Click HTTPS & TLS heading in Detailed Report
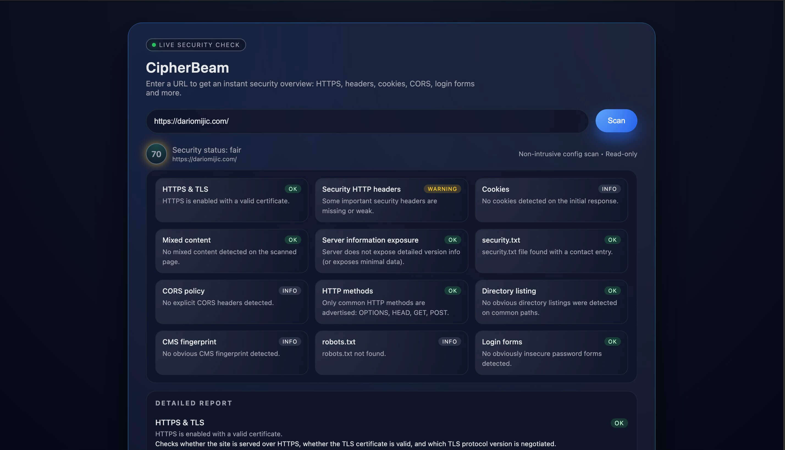The width and height of the screenshot is (785, 450). click(179, 422)
